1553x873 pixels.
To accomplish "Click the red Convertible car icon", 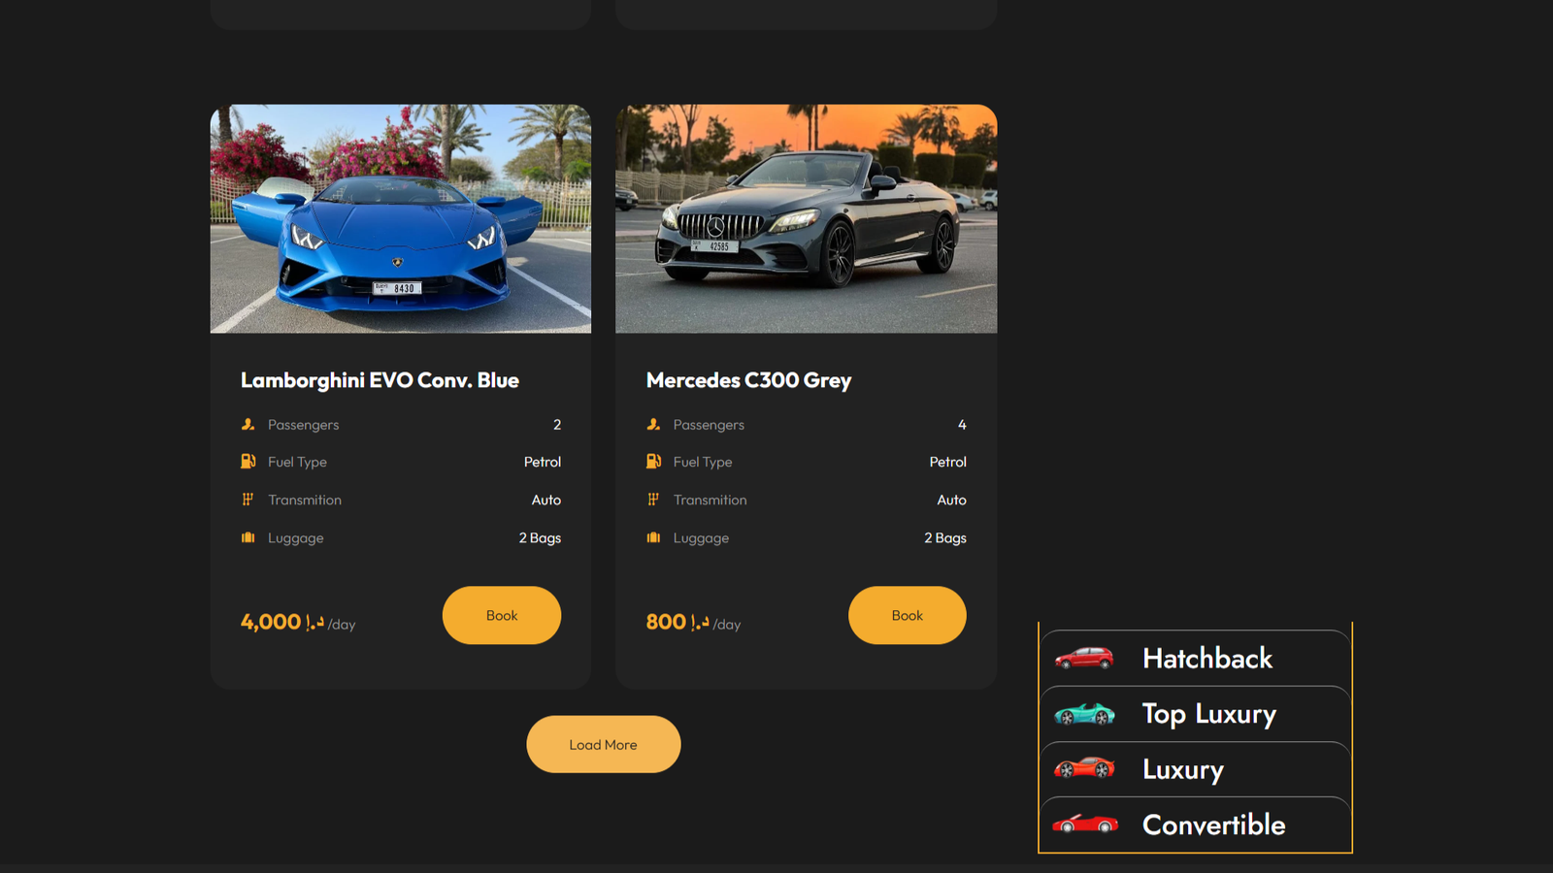I will pyautogui.click(x=1085, y=824).
